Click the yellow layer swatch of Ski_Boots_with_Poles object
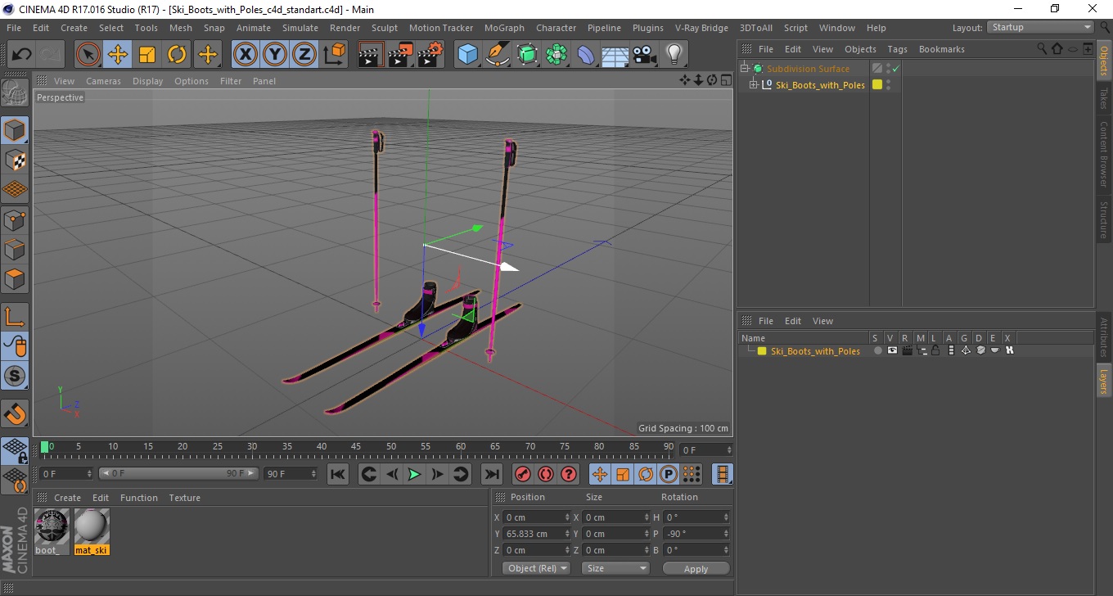Screen dimensions: 1113x596 tap(877, 84)
